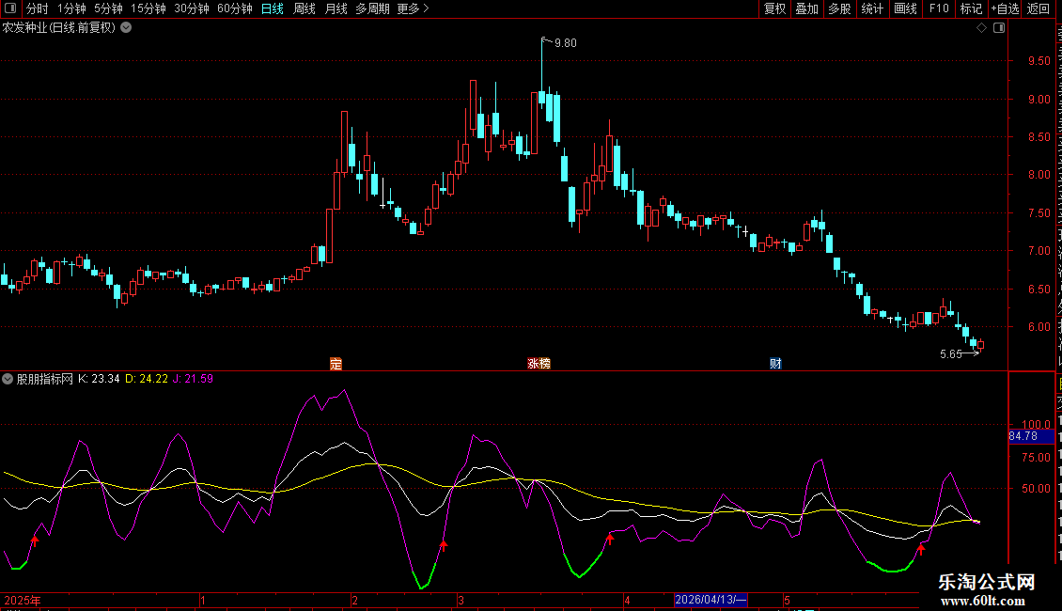Switch to 月线 monthly chart
The image size is (1062, 611).
click(336, 8)
